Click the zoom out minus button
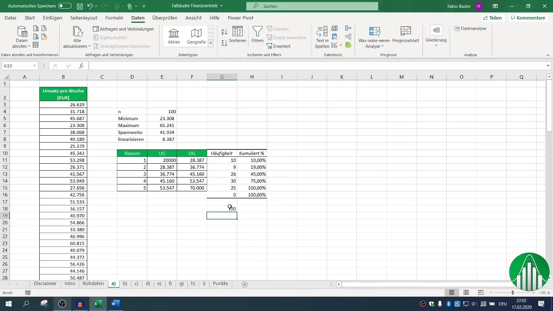 click(491, 292)
